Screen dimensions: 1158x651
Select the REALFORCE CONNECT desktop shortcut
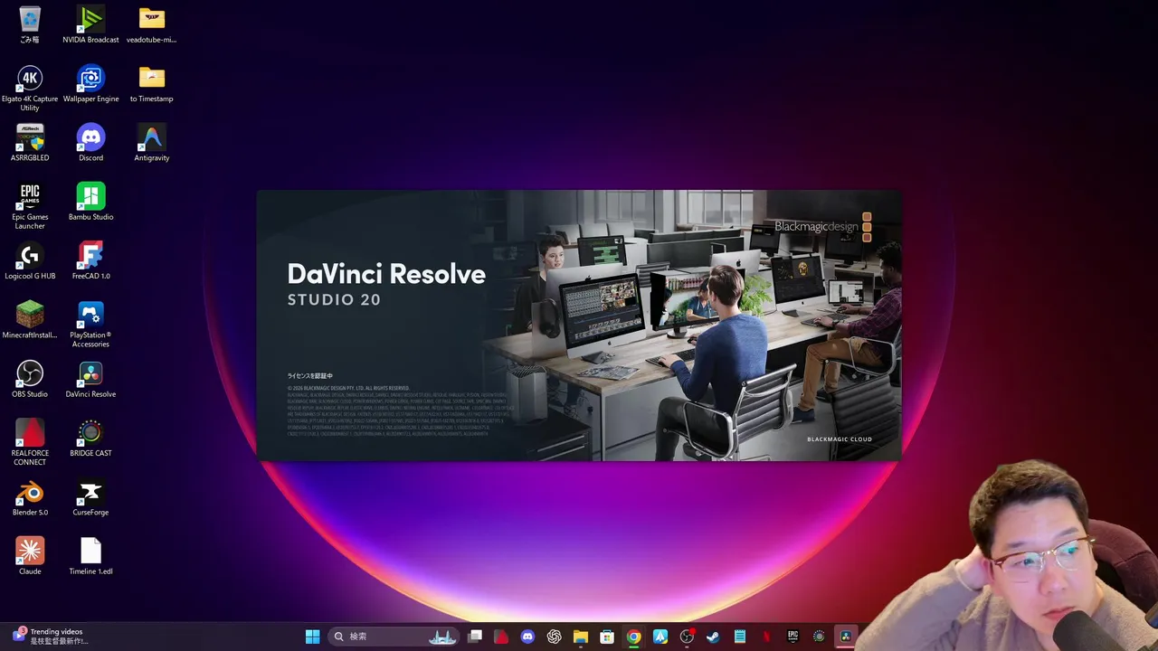30,442
